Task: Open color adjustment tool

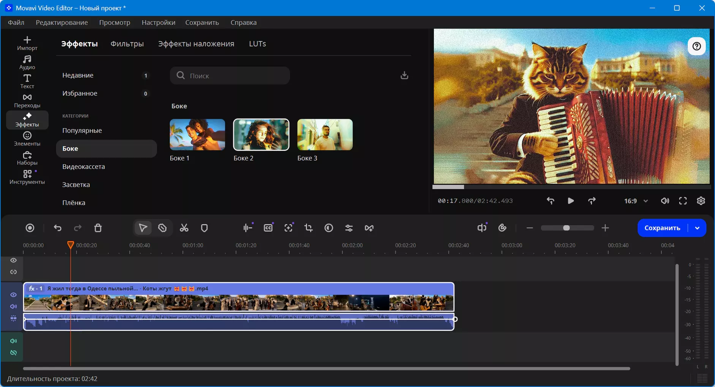Action: [x=329, y=228]
